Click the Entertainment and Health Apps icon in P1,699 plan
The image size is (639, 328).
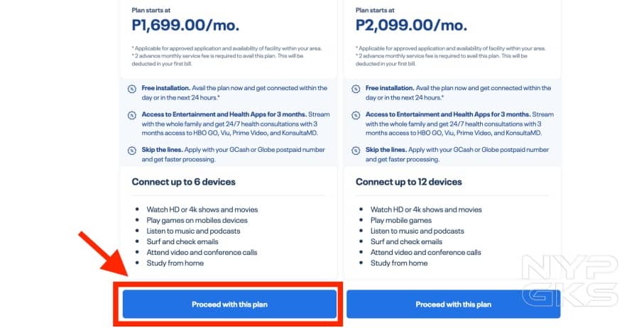tap(131, 115)
